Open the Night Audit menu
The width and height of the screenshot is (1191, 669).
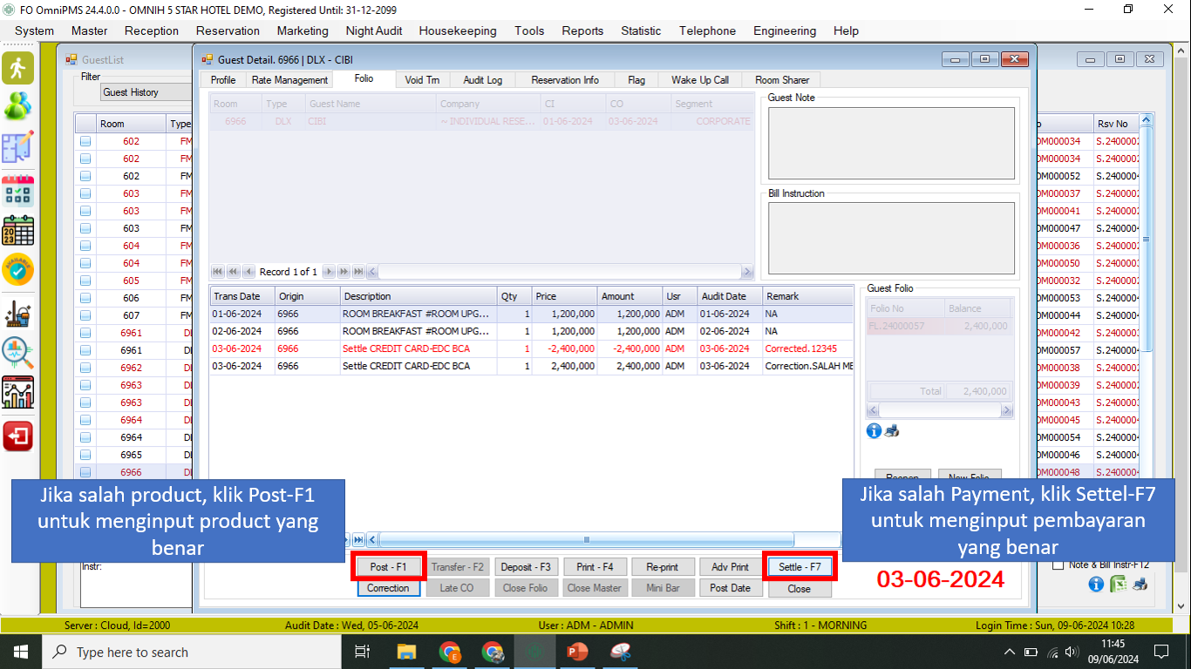[x=373, y=30]
